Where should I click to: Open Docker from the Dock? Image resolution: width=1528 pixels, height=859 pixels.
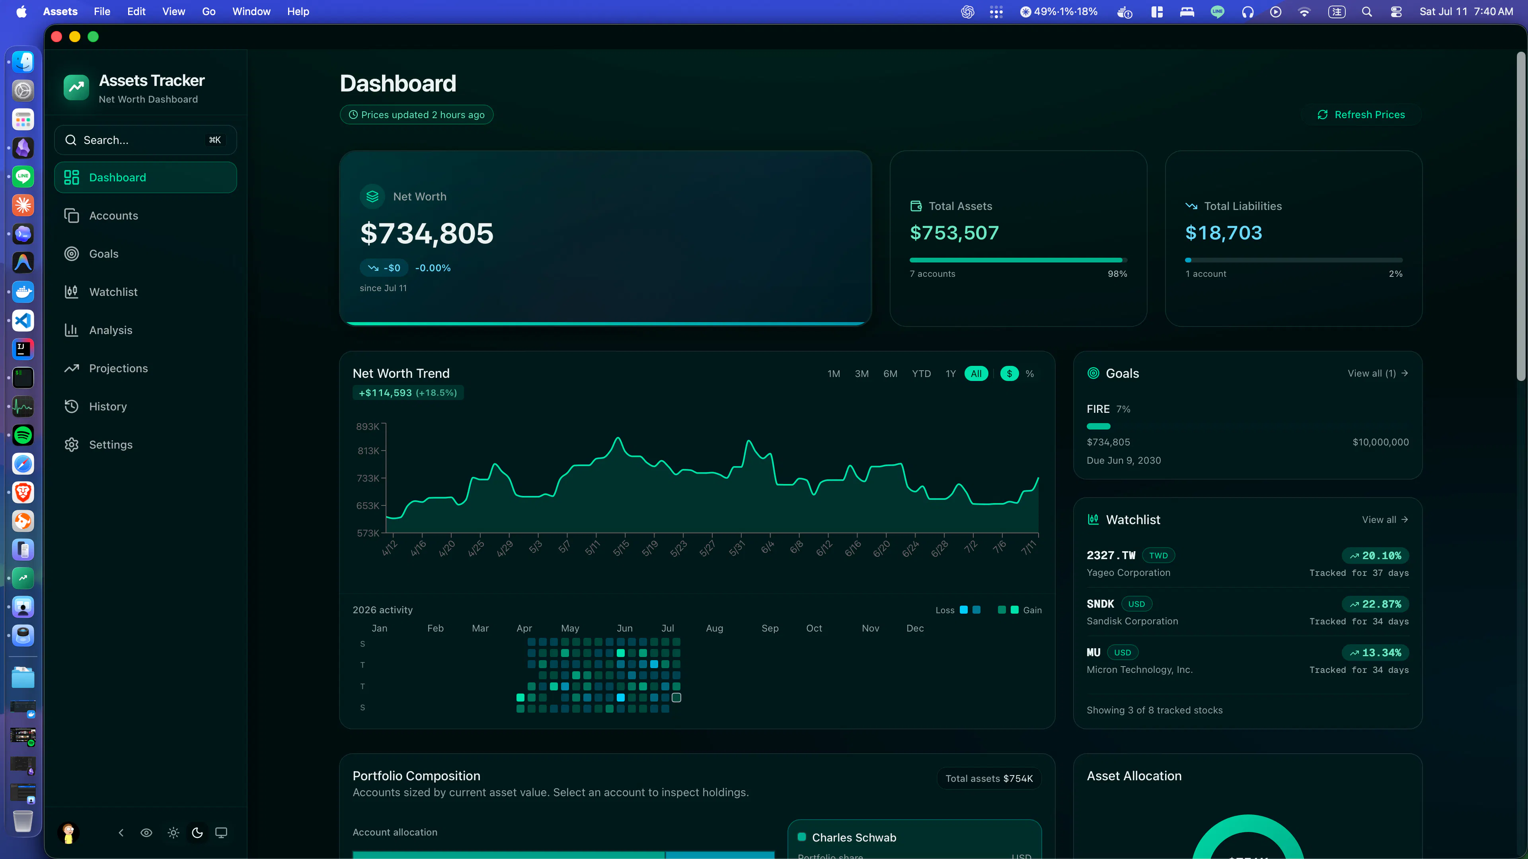click(x=23, y=292)
